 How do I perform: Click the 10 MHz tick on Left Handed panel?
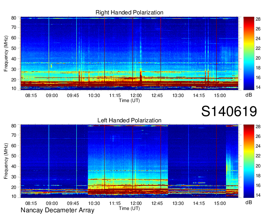tap(14, 196)
